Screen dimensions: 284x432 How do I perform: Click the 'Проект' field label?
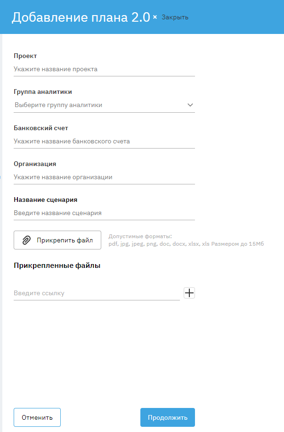coord(25,56)
